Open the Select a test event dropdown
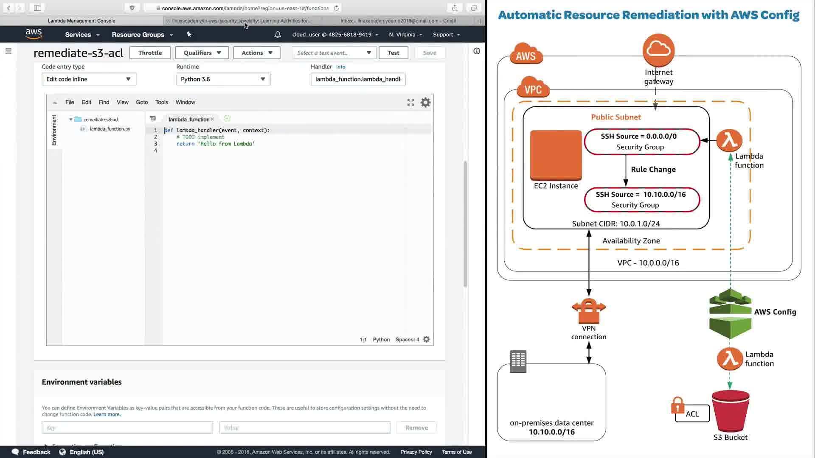Screen dimensions: 815x458 coord(334,53)
